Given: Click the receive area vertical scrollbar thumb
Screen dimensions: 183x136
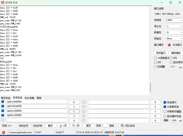Looking at the screenshot, I should 150,87.
